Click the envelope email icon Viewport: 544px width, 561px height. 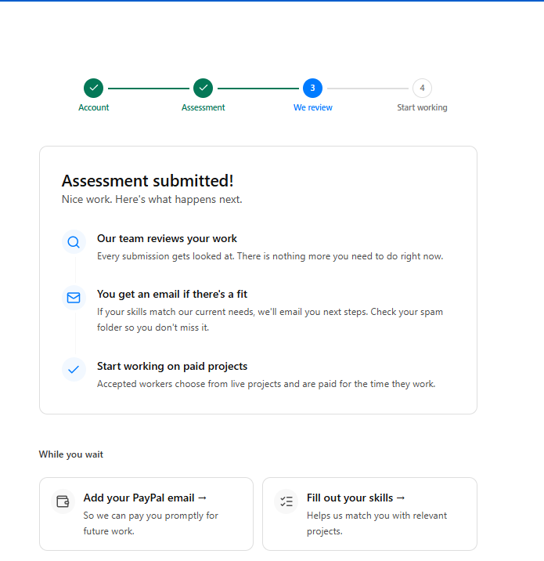74,298
